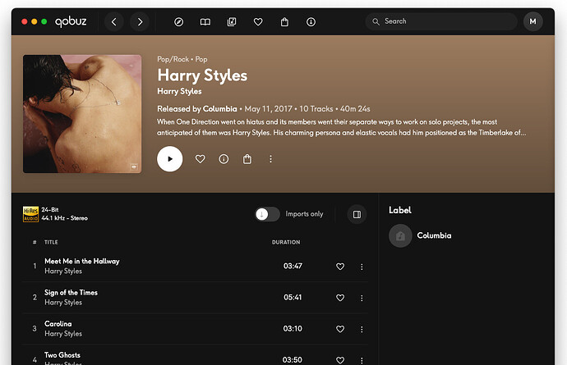Click the 24-Bit 44.1 kHz quality text

(x=64, y=214)
